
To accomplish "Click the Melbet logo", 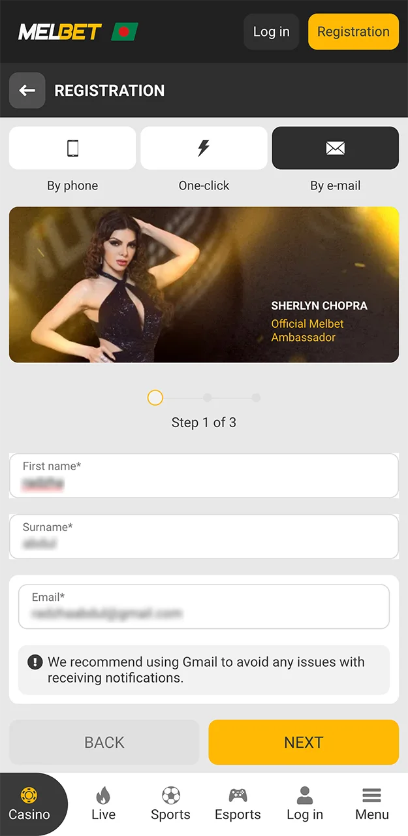I will point(60,31).
